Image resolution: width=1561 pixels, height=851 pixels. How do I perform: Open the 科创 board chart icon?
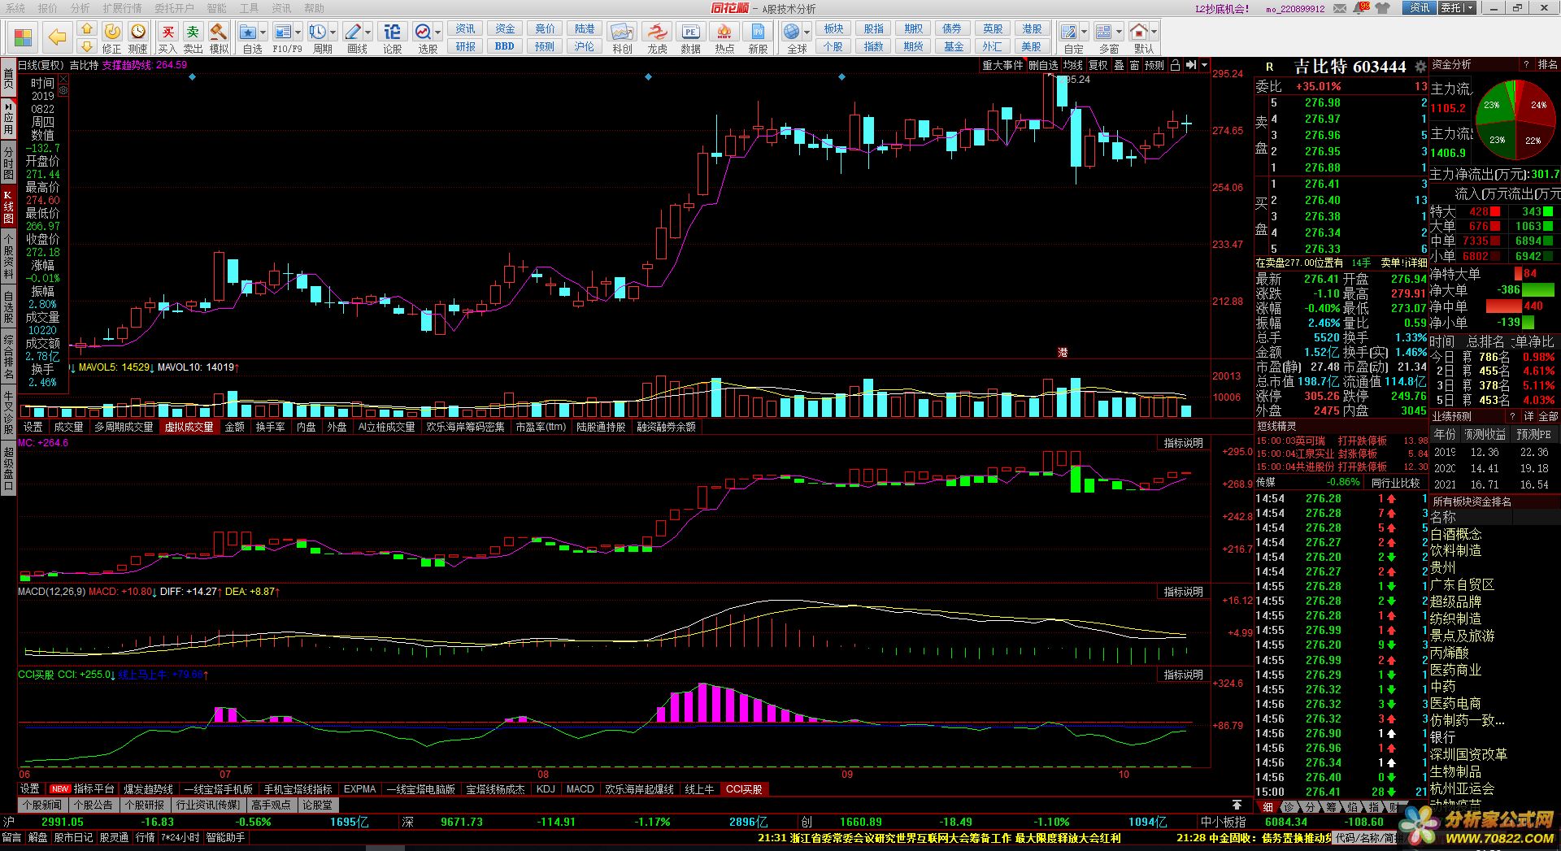[x=622, y=37]
